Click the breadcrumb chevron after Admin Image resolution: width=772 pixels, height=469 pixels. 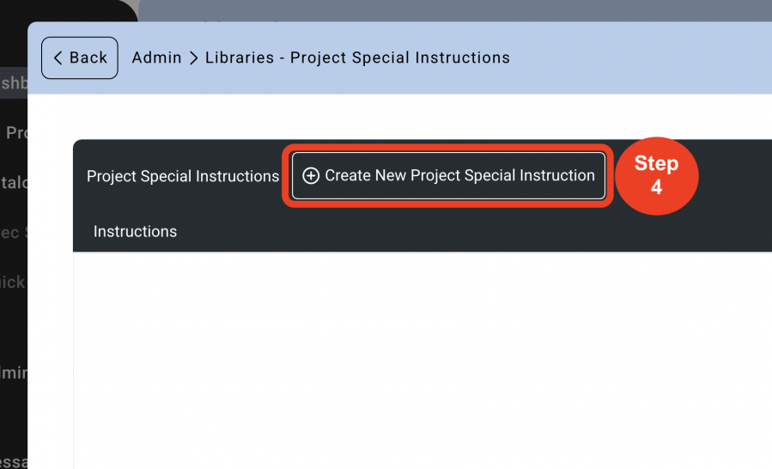(x=194, y=58)
